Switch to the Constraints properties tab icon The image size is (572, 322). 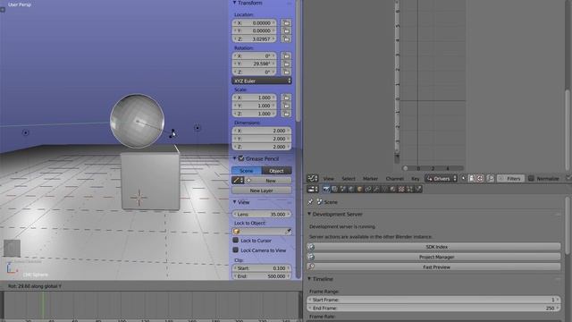368,189
